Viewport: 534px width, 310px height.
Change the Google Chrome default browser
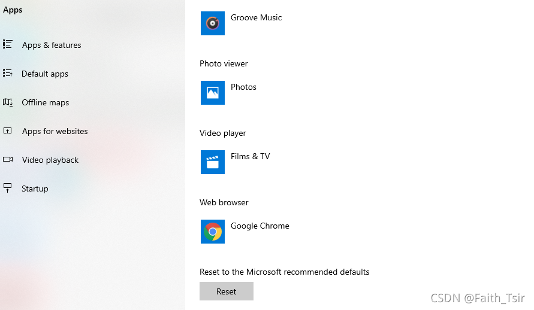[x=245, y=232]
